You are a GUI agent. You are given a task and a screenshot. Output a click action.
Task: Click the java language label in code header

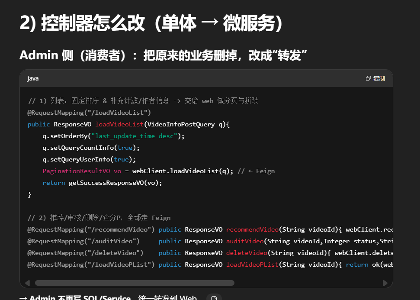click(x=33, y=78)
